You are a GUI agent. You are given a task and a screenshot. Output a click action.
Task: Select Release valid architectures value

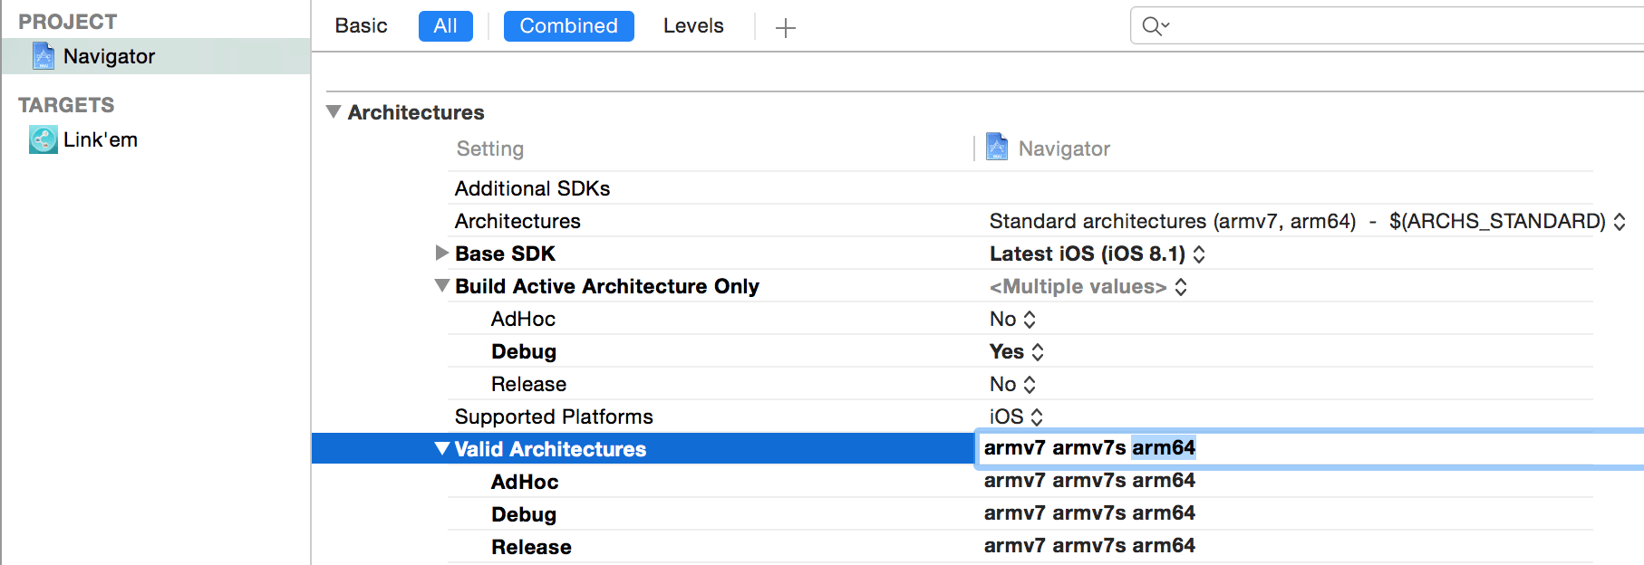click(1089, 546)
